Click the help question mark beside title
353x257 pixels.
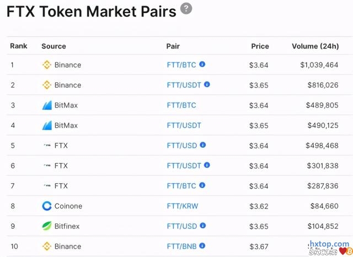[186, 9]
